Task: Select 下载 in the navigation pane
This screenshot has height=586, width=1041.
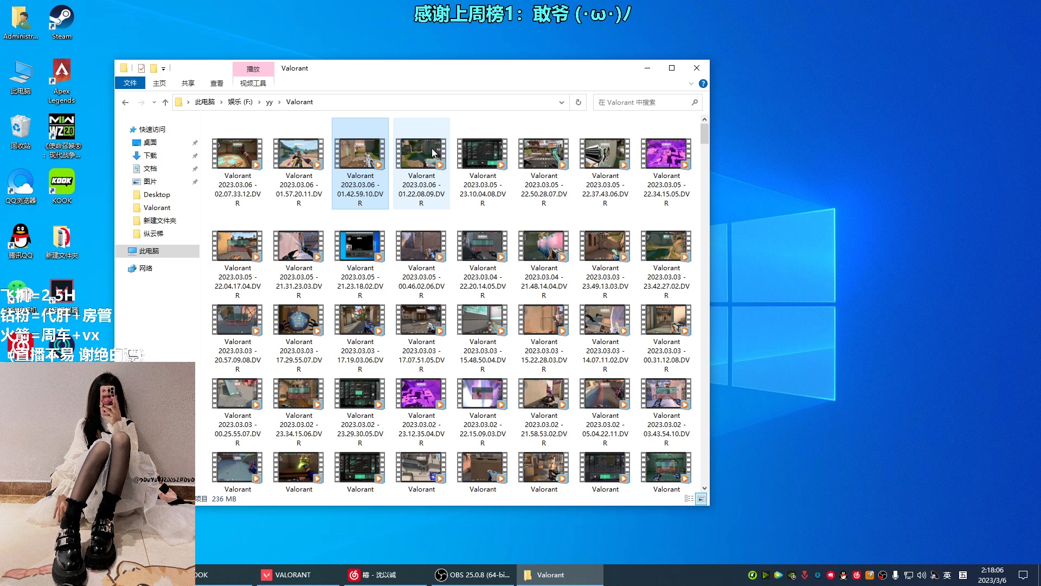Action: [x=150, y=155]
